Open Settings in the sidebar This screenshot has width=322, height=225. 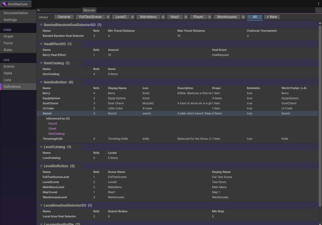click(x=18, y=20)
